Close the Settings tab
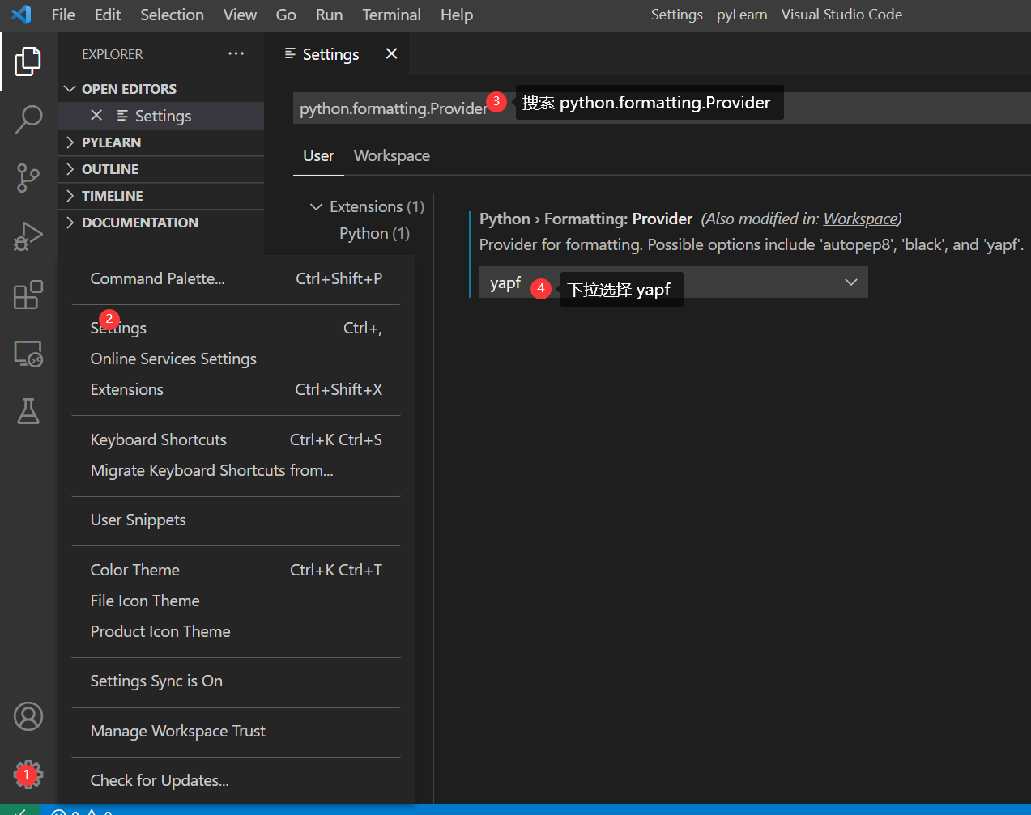This screenshot has height=815, width=1031. [x=392, y=53]
